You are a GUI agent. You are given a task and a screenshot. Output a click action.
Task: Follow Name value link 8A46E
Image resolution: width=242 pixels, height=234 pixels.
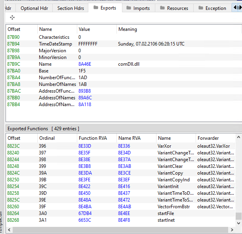click(x=85, y=64)
